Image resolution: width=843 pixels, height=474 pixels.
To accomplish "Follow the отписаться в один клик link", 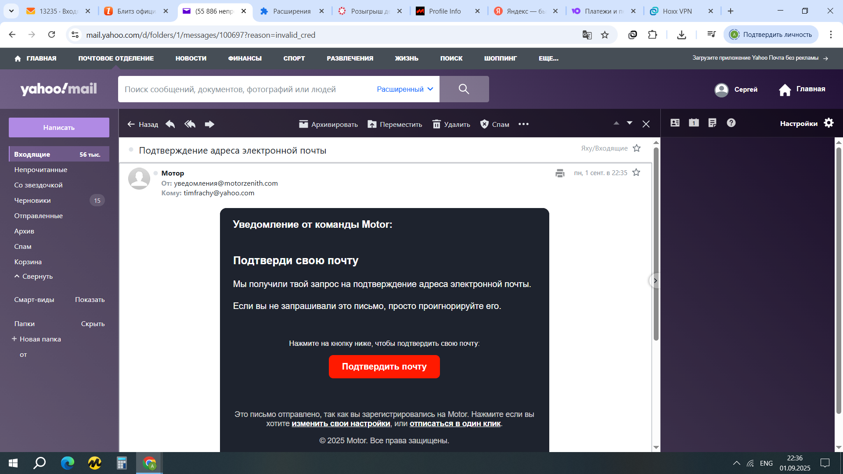I will [455, 424].
